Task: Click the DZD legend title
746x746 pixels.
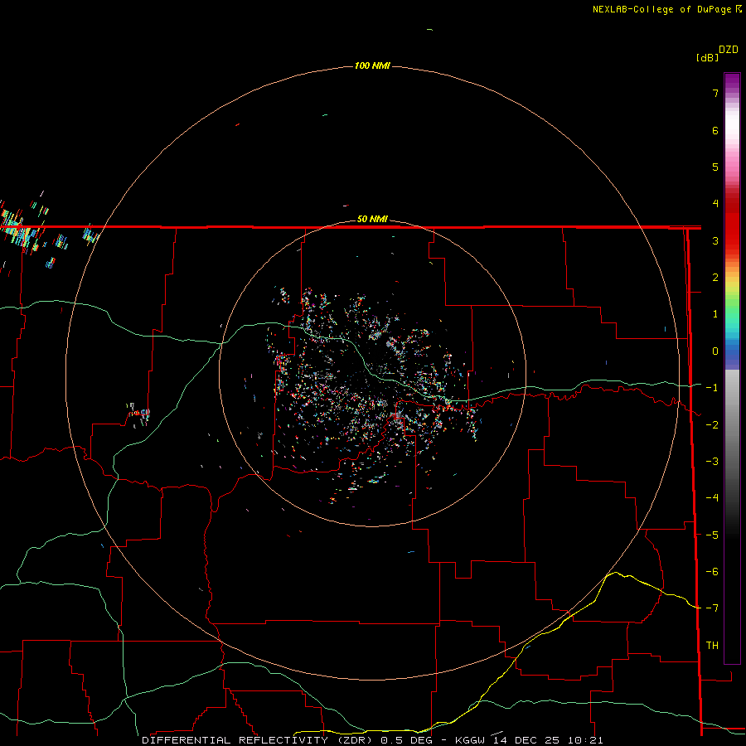Action: 729,50
